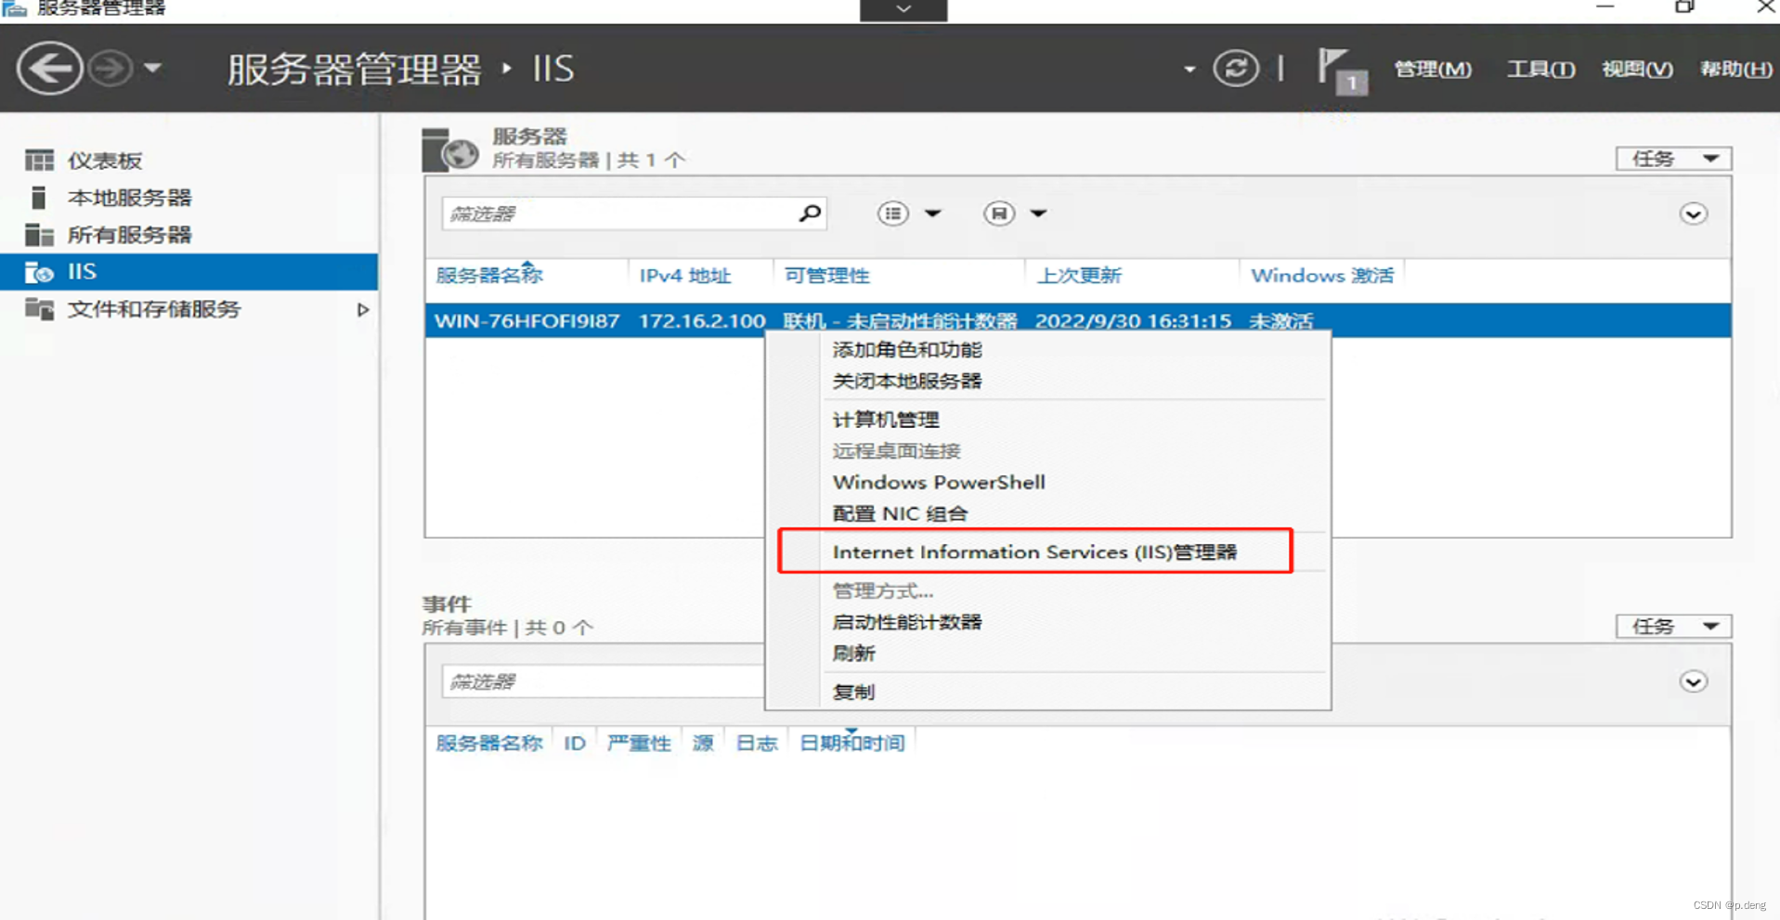Expand the 文件和存储服务 submenu arrow

point(363,309)
